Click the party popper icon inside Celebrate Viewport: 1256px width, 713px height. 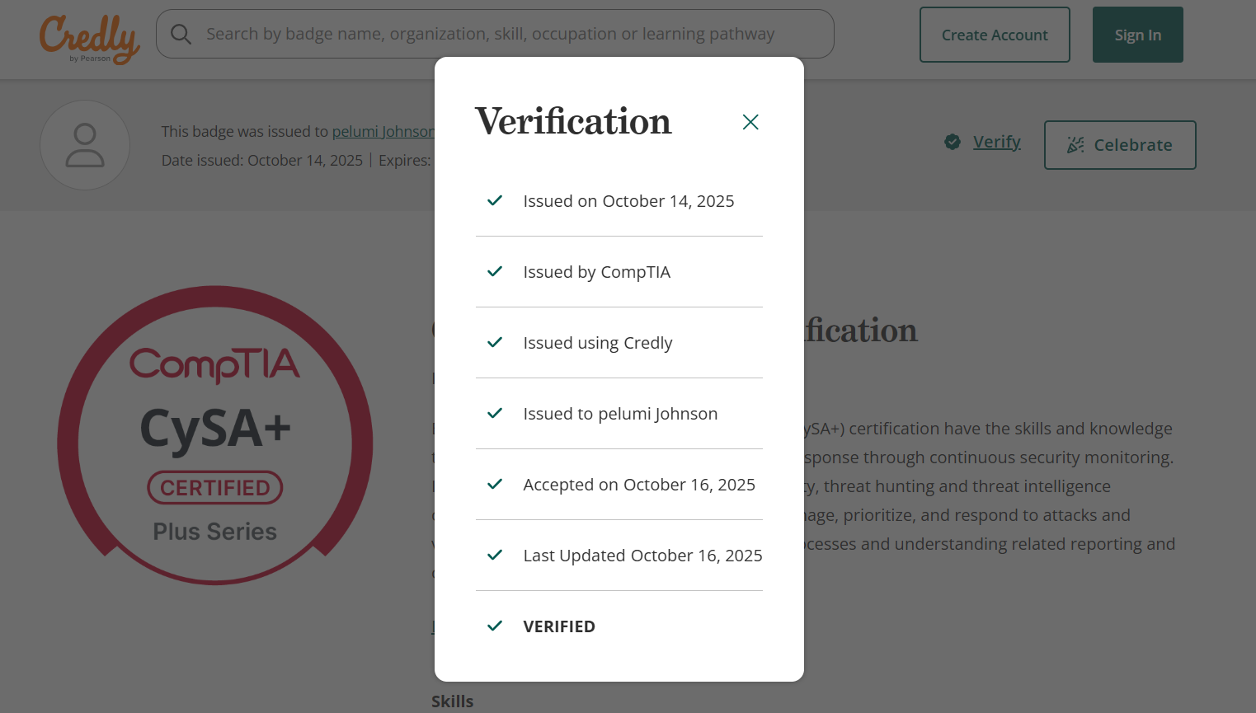pyautogui.click(x=1075, y=144)
